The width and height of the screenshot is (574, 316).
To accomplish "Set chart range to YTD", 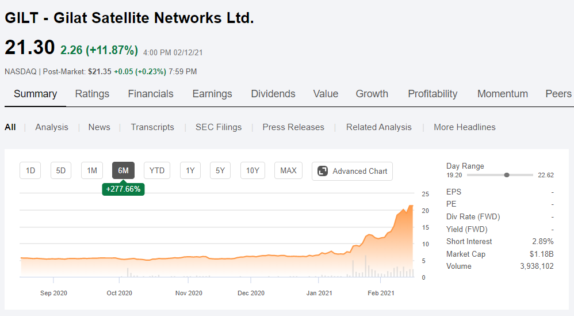I will (157, 170).
